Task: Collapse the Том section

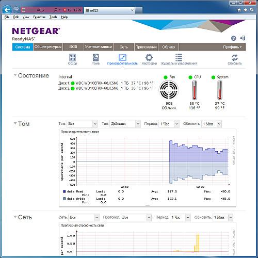Action: 15,123
